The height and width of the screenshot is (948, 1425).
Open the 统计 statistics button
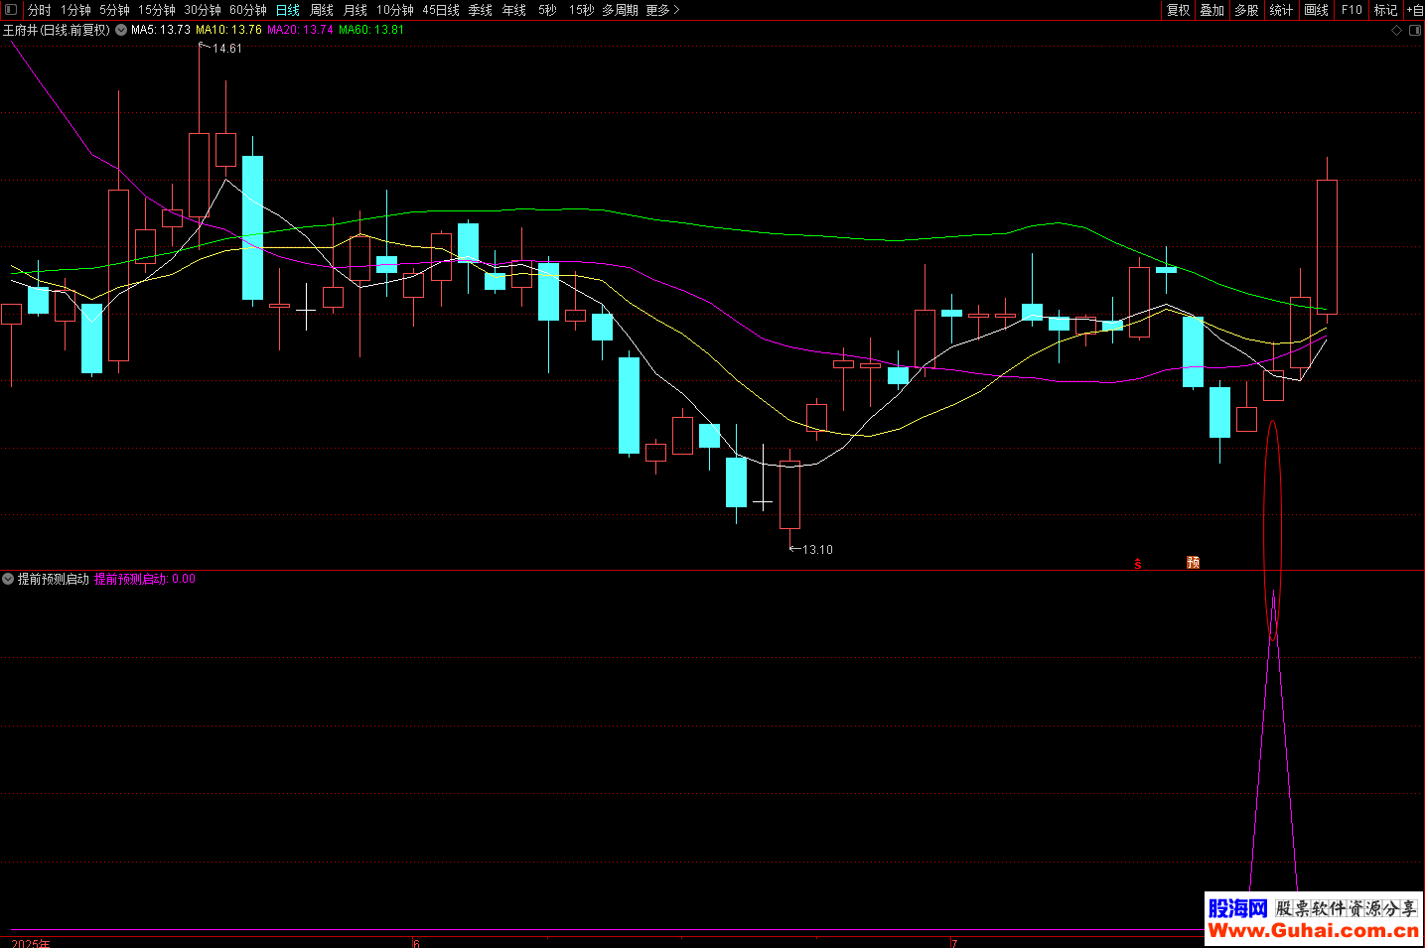1282,10
